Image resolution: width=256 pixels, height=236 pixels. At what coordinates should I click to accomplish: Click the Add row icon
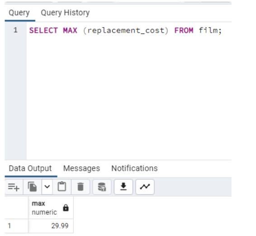14,187
